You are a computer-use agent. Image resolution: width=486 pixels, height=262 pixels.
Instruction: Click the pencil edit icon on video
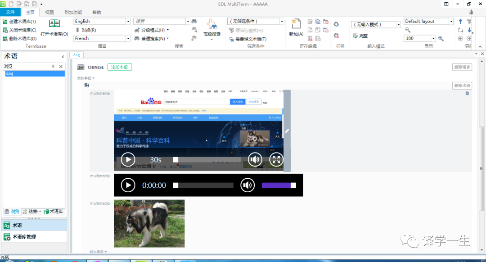(x=287, y=131)
